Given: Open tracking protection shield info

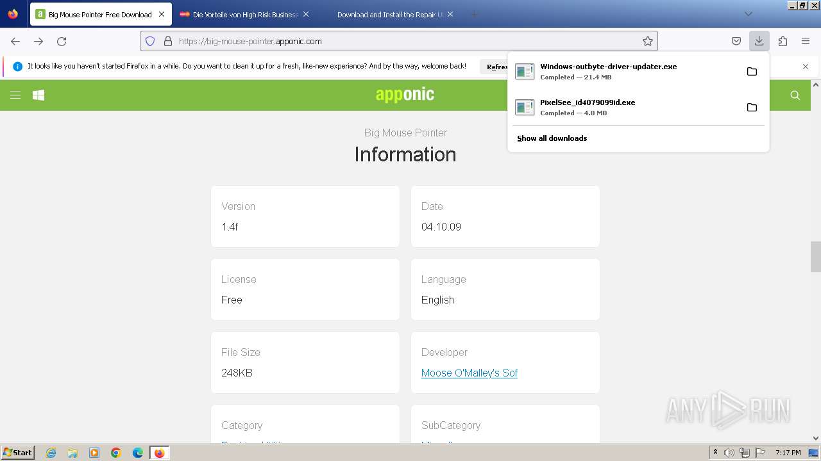Looking at the screenshot, I should click(x=150, y=41).
